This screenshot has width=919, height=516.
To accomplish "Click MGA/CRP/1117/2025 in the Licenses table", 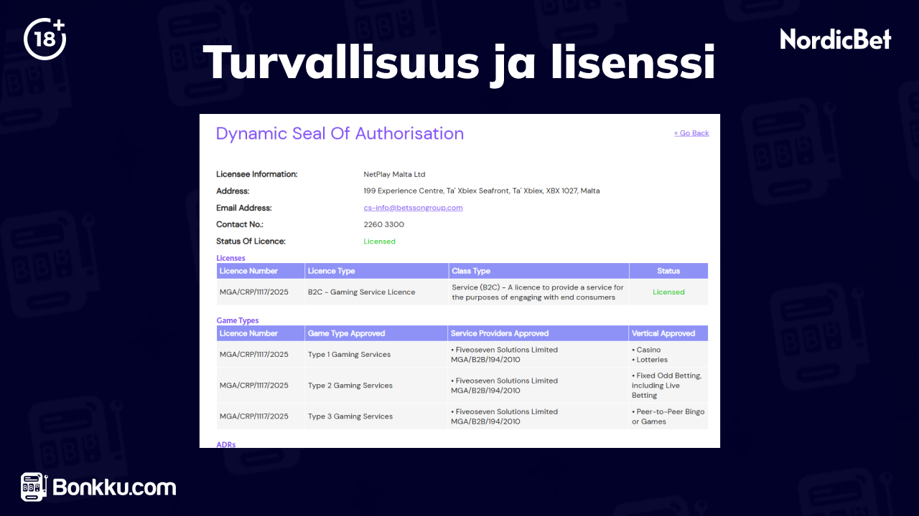I will [x=253, y=292].
